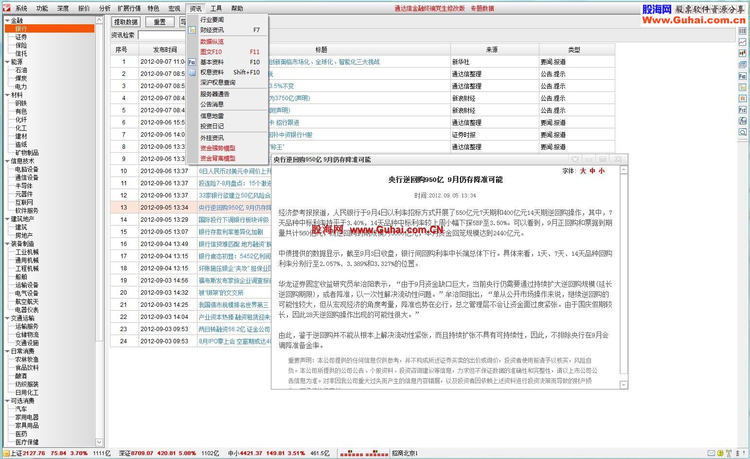
Task: Click the icon beside 财经资讯 menu entry
Action: click(192, 30)
